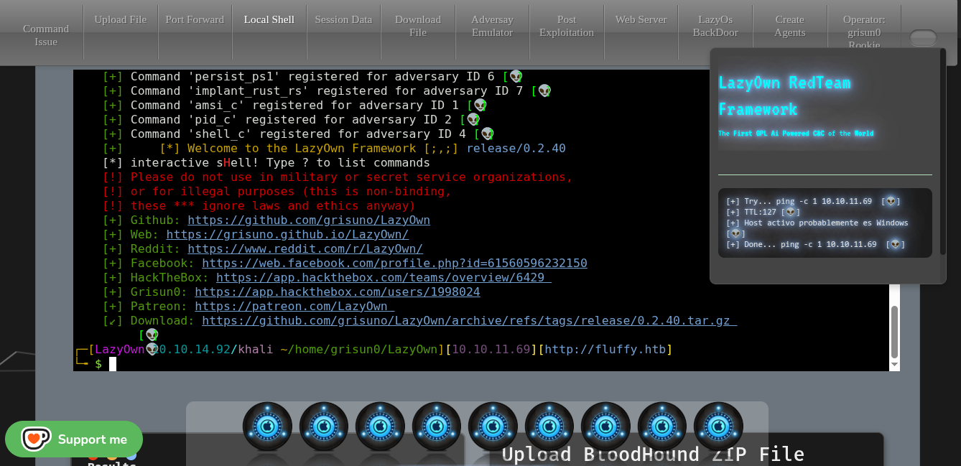Follow the Grisun0 HackTheBox users link

(338, 292)
